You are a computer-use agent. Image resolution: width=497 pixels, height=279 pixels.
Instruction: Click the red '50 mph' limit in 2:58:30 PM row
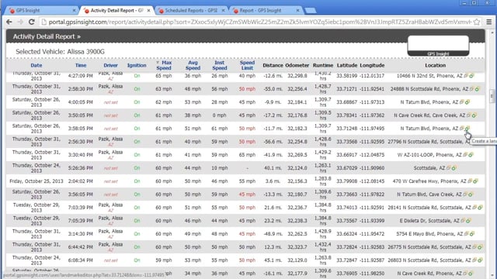point(247,89)
